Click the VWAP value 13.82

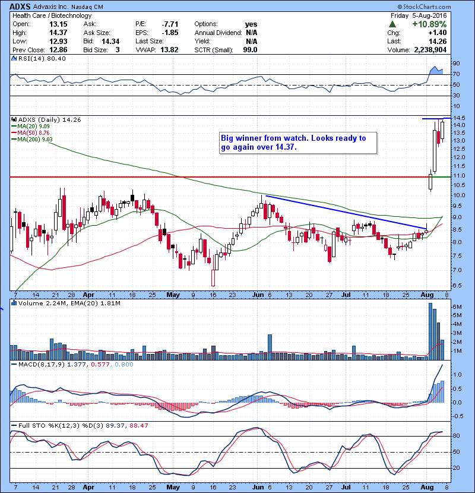pyautogui.click(x=169, y=50)
